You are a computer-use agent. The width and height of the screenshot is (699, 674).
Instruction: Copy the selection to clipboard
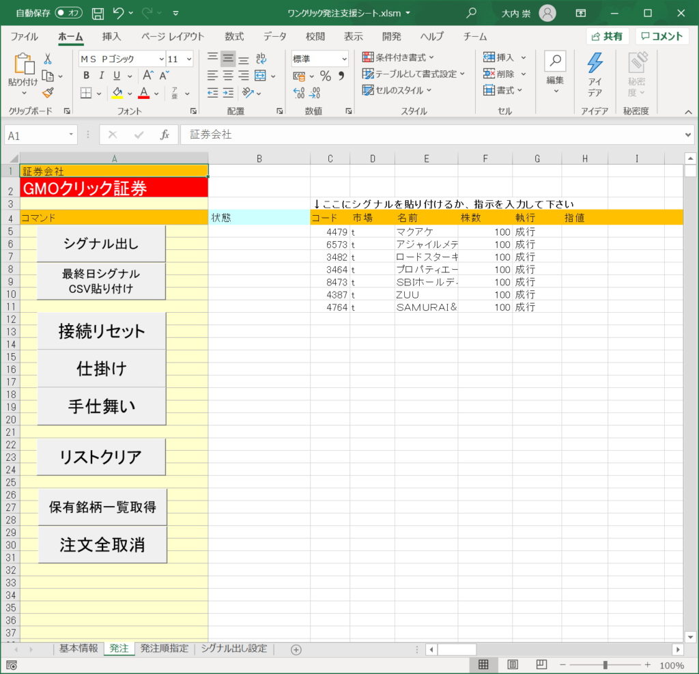tap(48, 76)
